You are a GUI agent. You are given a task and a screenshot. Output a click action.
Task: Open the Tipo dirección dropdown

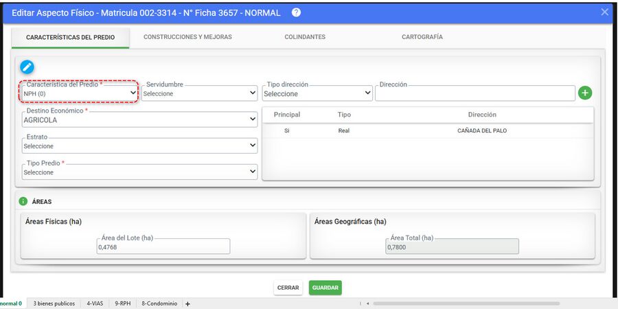(317, 93)
